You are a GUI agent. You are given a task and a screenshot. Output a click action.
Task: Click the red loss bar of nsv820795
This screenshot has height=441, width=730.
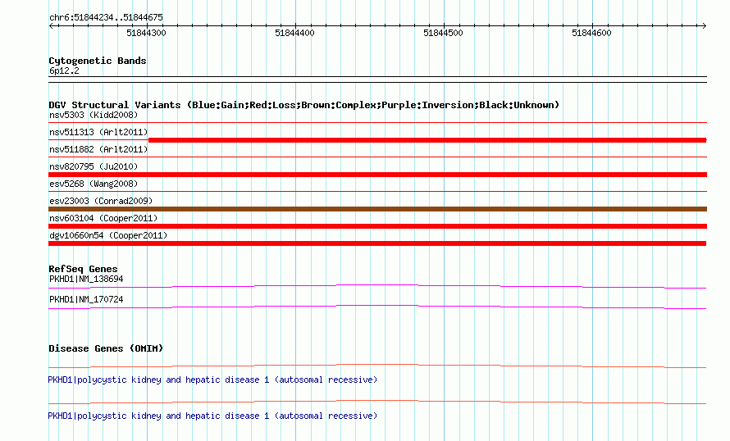click(x=377, y=175)
